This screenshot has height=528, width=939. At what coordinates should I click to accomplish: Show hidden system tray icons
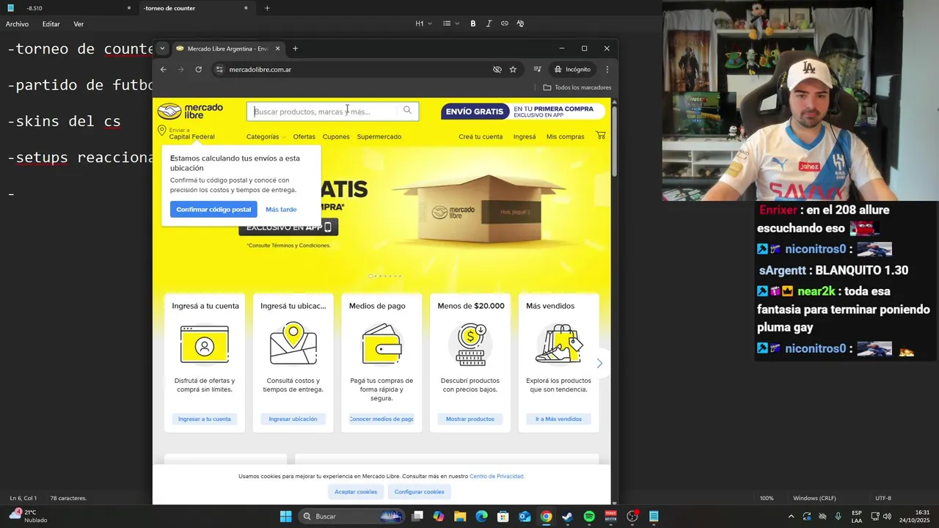point(791,516)
